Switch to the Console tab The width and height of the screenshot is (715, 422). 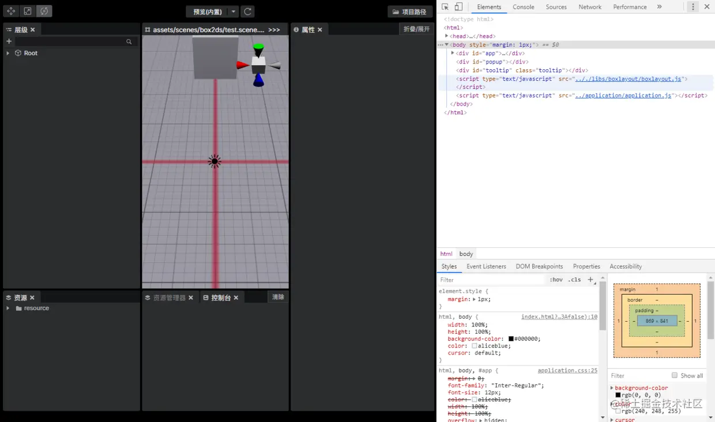pos(524,7)
